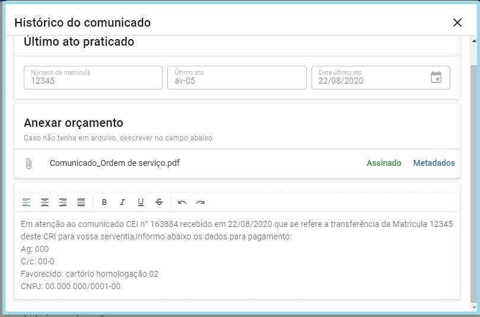480x317 pixels.
Task: Justify text in the editor
Action: pos(81,202)
